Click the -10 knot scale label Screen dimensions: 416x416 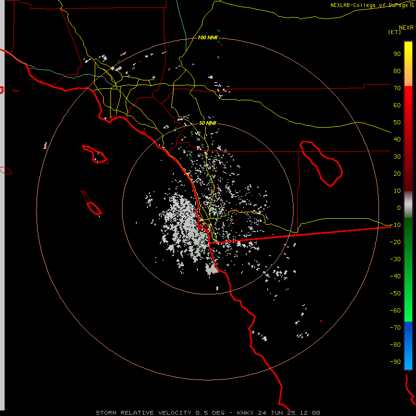click(x=395, y=225)
